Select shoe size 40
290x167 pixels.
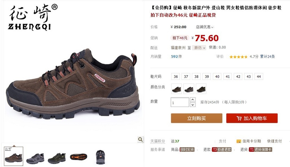point(217,76)
